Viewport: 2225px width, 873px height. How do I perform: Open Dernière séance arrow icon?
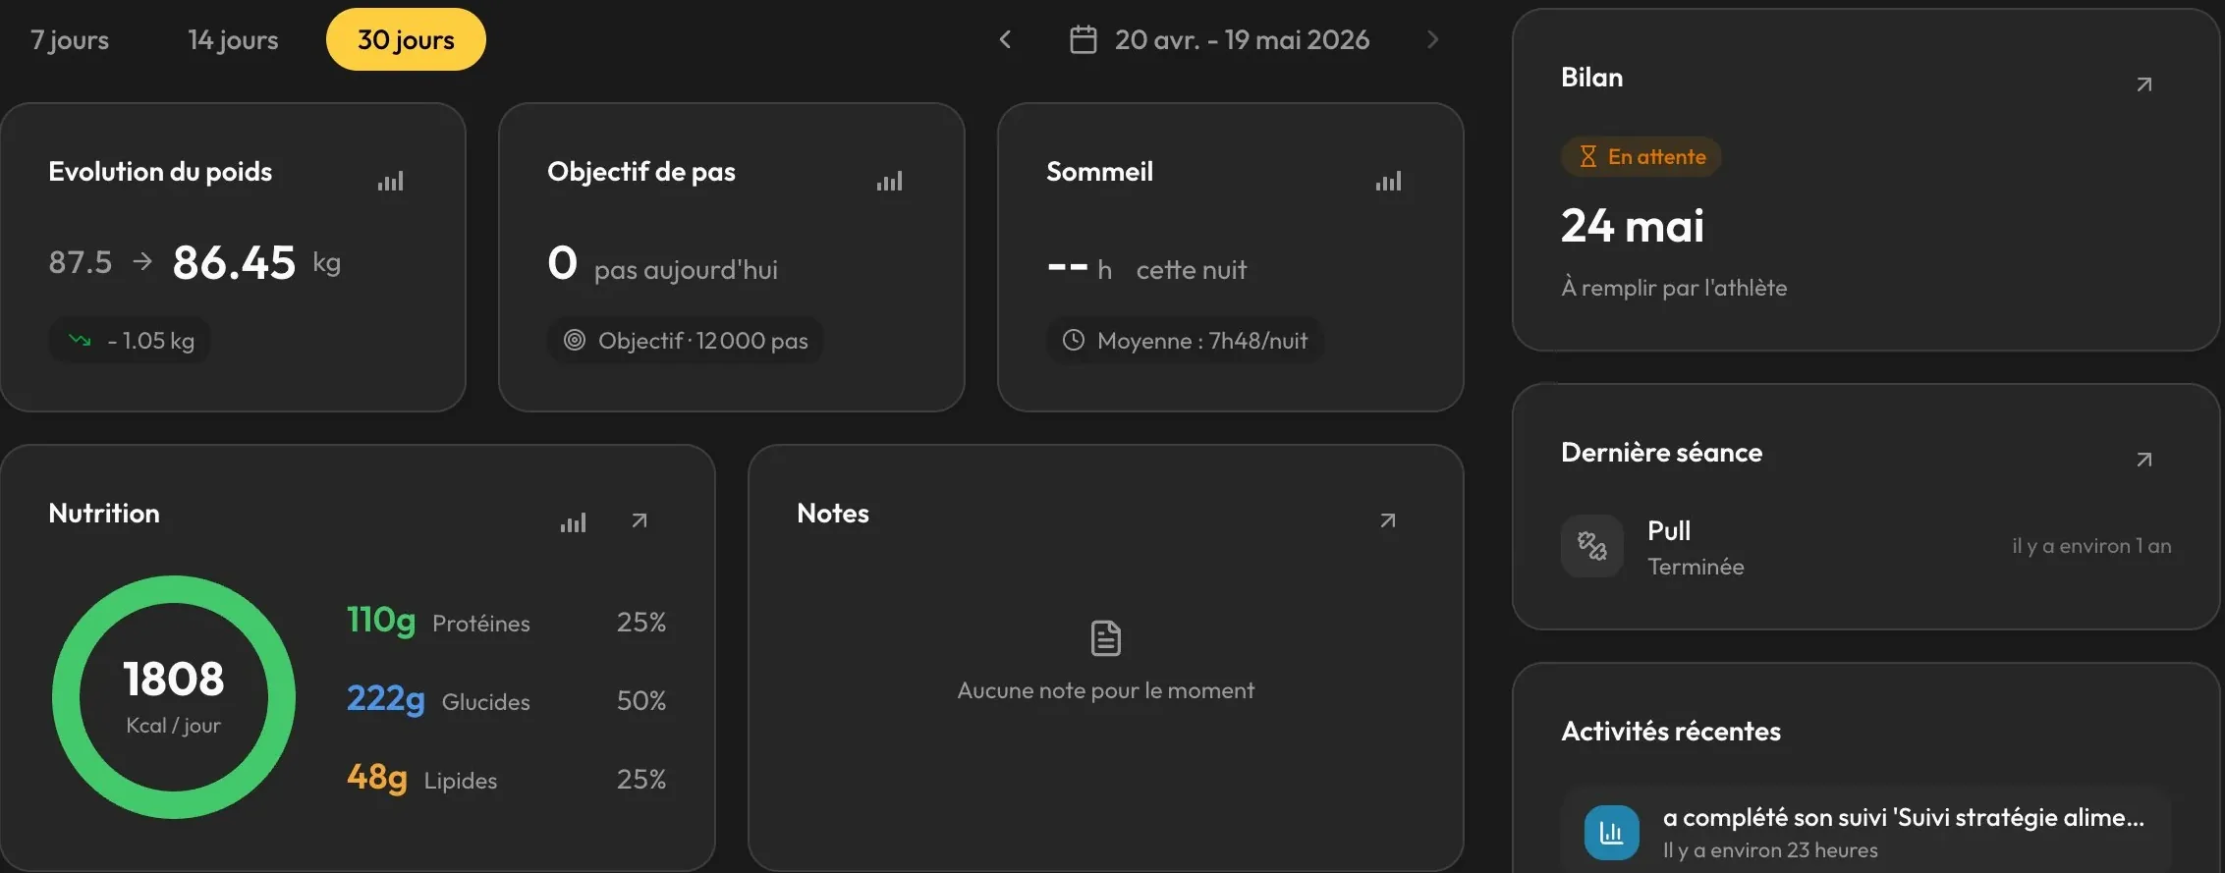[x=2144, y=460]
